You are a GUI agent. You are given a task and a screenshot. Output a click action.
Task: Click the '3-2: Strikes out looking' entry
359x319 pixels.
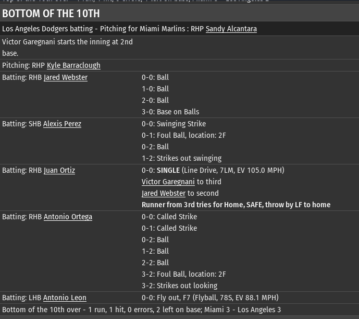[x=179, y=286]
